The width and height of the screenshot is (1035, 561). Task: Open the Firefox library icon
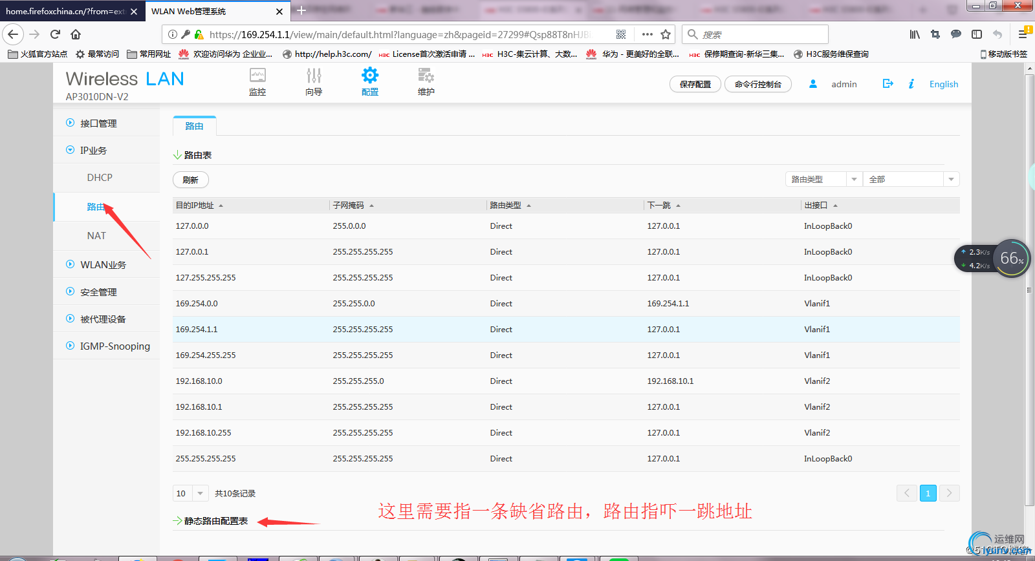point(915,34)
